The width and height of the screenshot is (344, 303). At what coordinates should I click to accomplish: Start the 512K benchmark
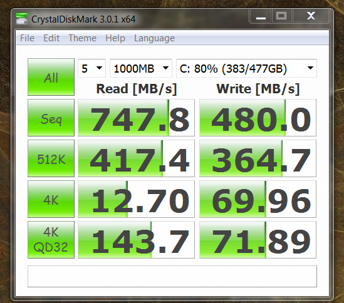[51, 158]
